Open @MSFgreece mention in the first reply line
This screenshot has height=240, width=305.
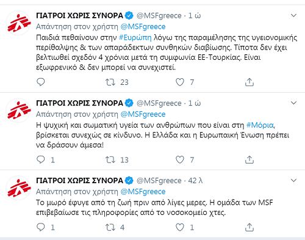(x=143, y=27)
